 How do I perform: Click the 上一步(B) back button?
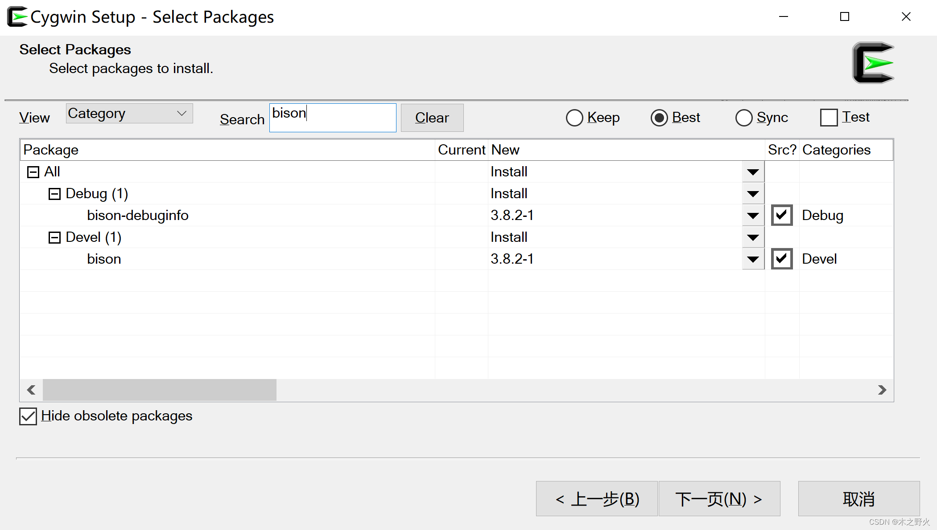[597, 499]
